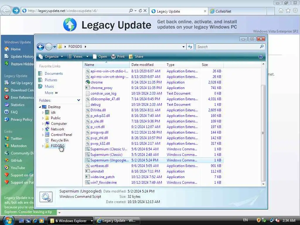Viewport: 300px width, 225px height.
Task: Select Supermium (Classic) script icon
Action: pos(87,155)
